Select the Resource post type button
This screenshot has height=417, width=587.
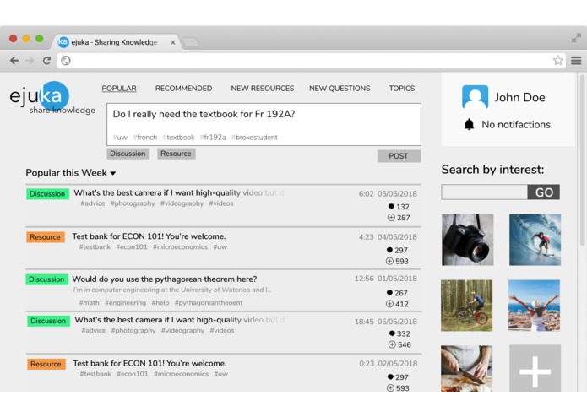click(176, 154)
